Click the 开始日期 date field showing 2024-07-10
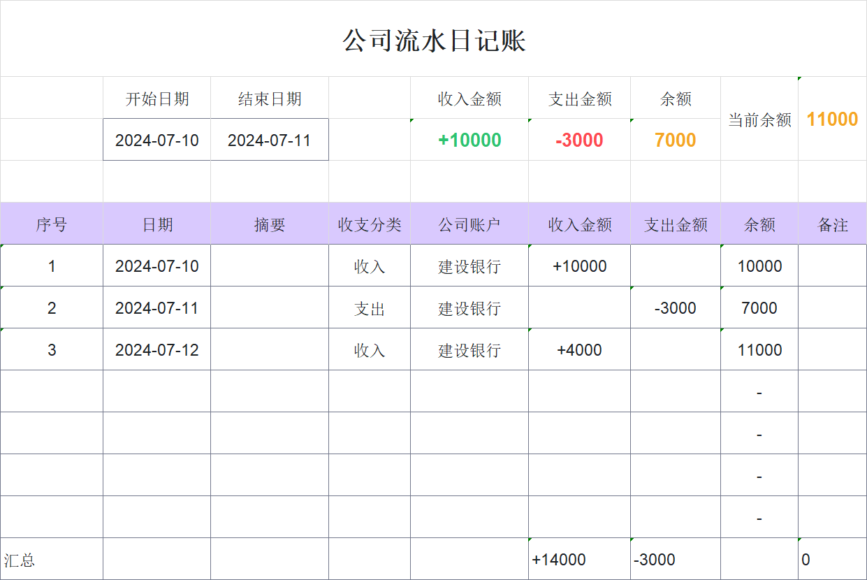The image size is (867, 580). click(x=156, y=140)
